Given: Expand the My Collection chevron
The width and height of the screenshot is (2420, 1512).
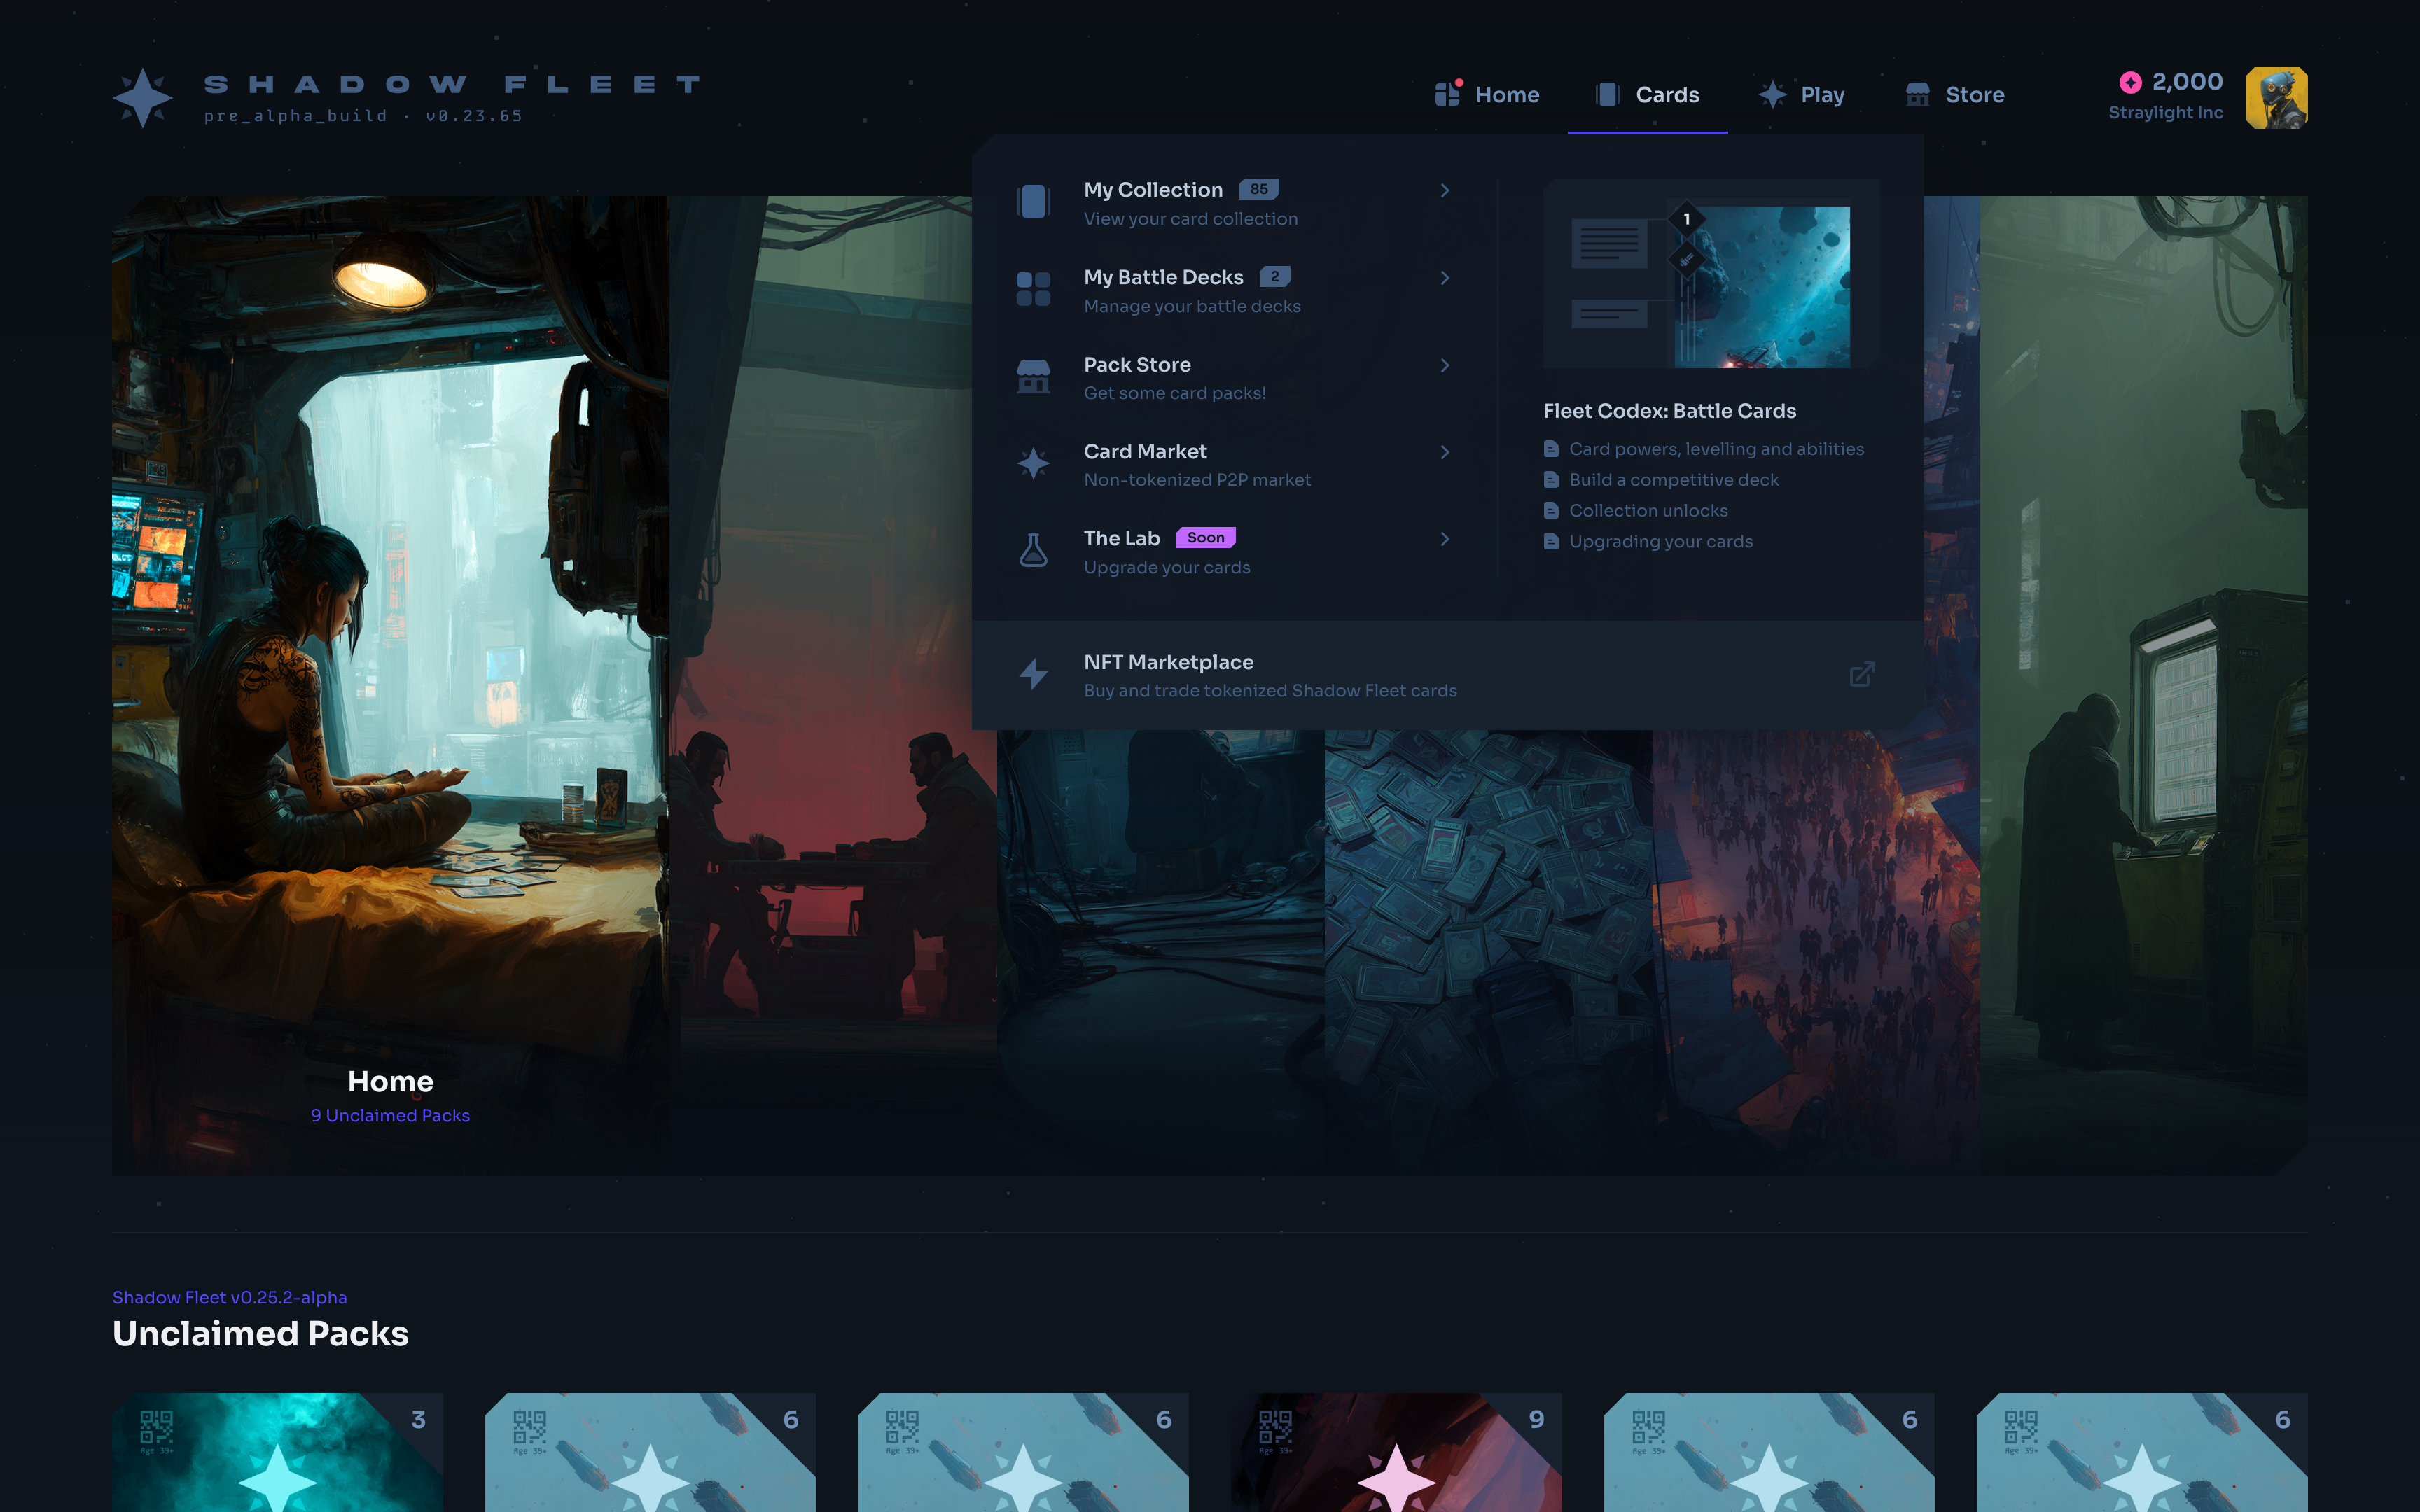Looking at the screenshot, I should (1445, 190).
